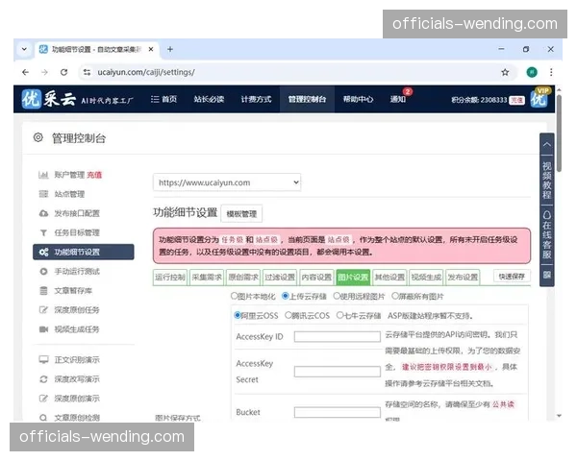
Task: Open the VIP user avatar icon
Action: coord(539,98)
